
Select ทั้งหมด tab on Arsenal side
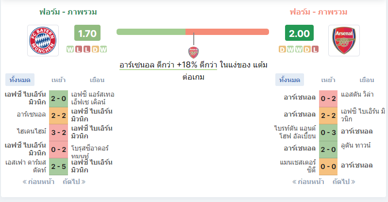pos(289,80)
